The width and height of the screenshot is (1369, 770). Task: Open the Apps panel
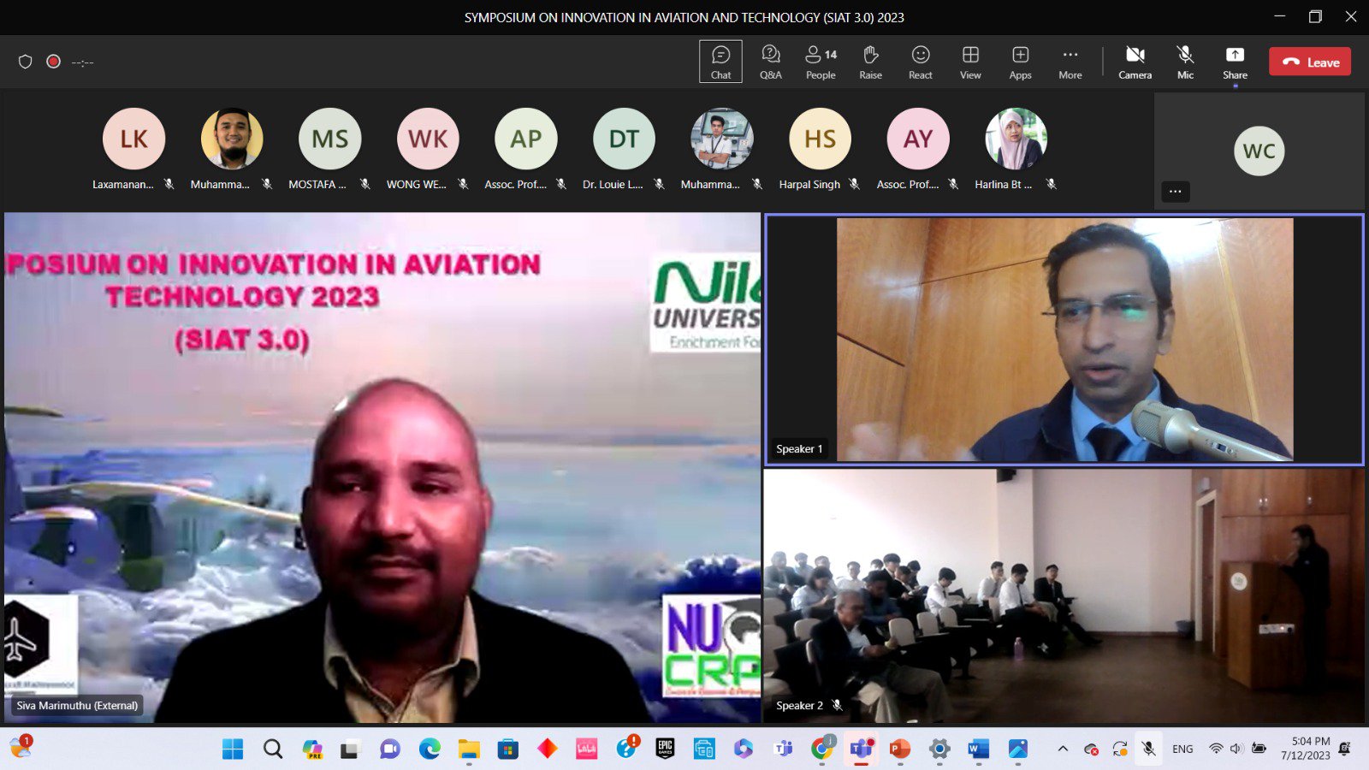pos(1020,62)
